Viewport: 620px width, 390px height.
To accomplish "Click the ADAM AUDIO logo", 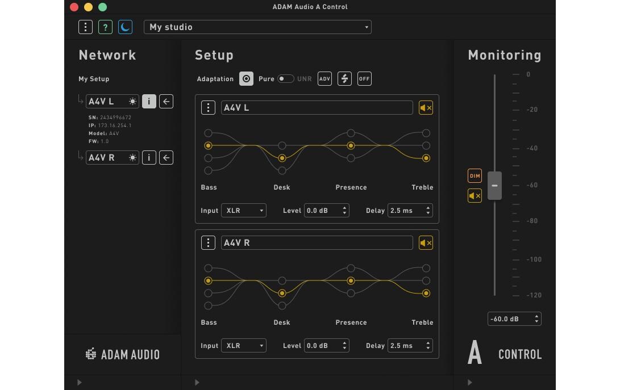I will click(x=123, y=354).
